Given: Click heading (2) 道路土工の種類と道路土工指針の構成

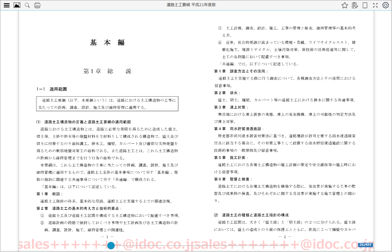Looking at the screenshot, I should click(x=252, y=215).
